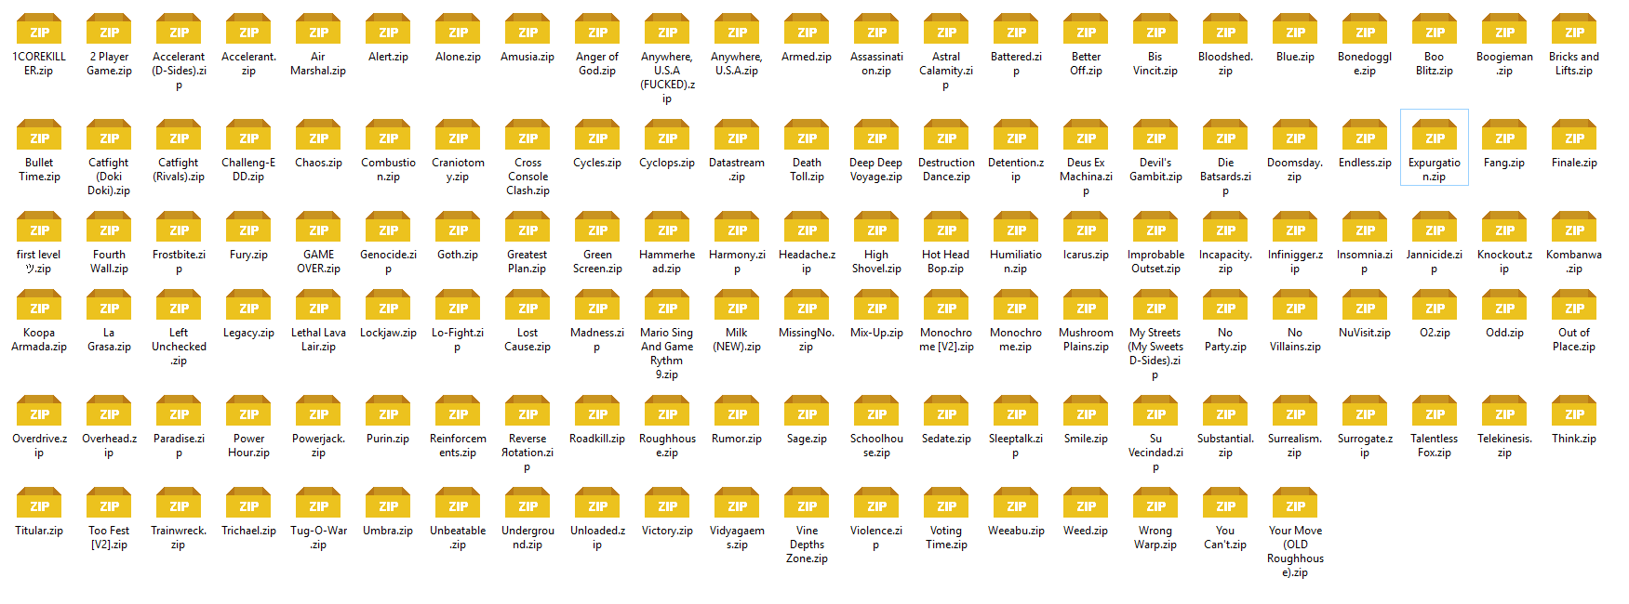The width and height of the screenshot is (1629, 604).
Task: Click the 'Trainwreck.zip' file name
Action: coord(179,537)
